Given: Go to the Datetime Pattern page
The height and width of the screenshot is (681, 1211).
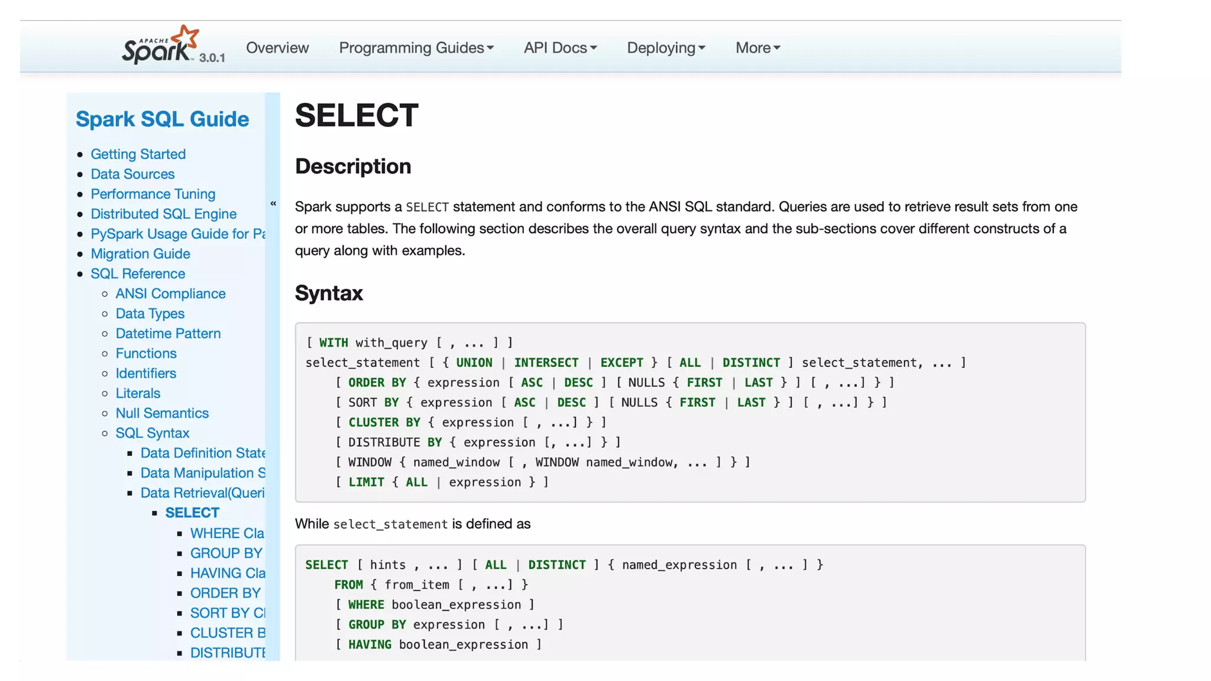Looking at the screenshot, I should (168, 333).
